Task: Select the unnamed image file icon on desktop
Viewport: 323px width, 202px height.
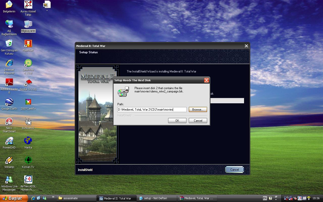Action: pos(47,7)
